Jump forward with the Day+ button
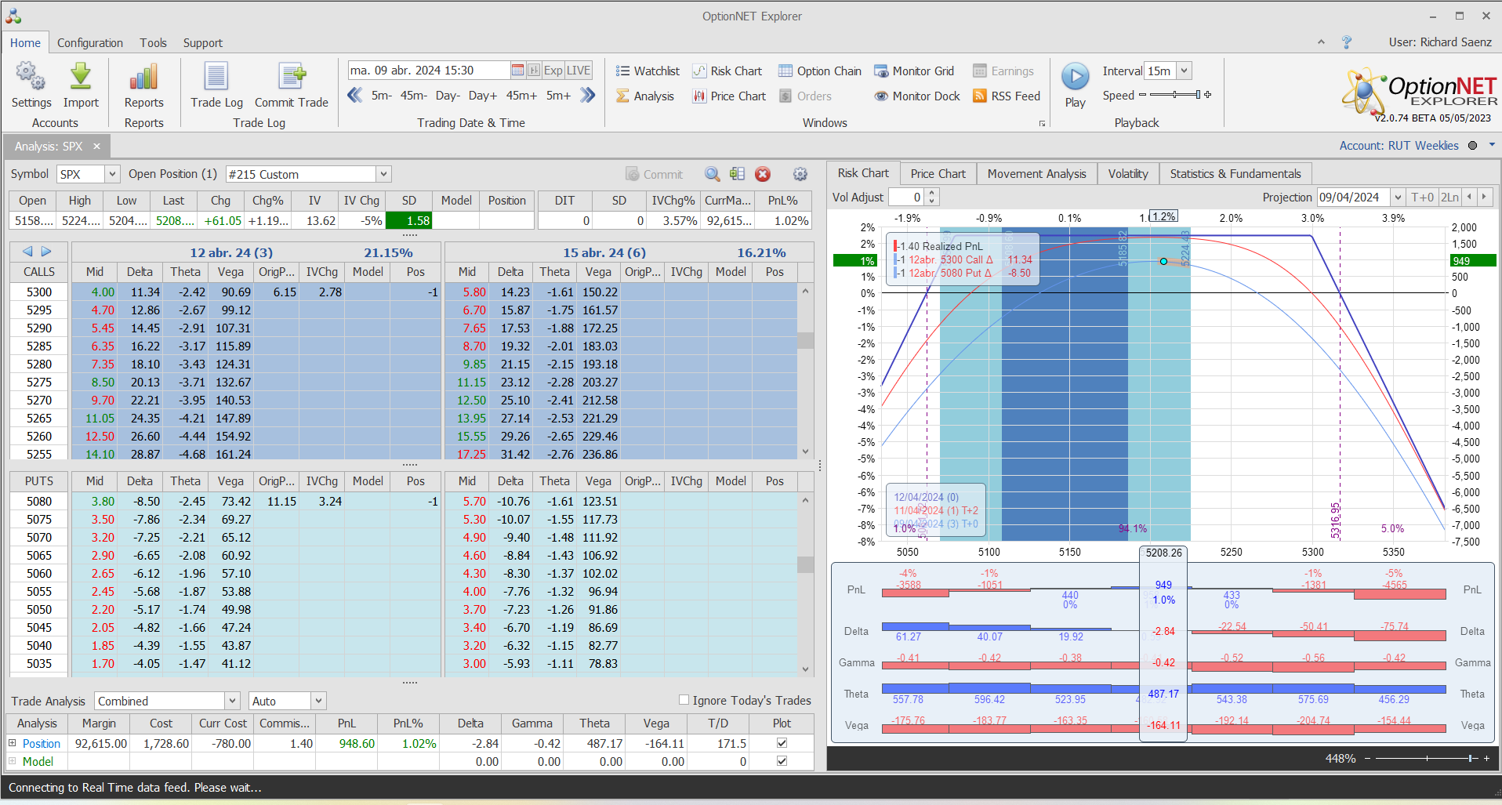The image size is (1502, 805). [482, 96]
